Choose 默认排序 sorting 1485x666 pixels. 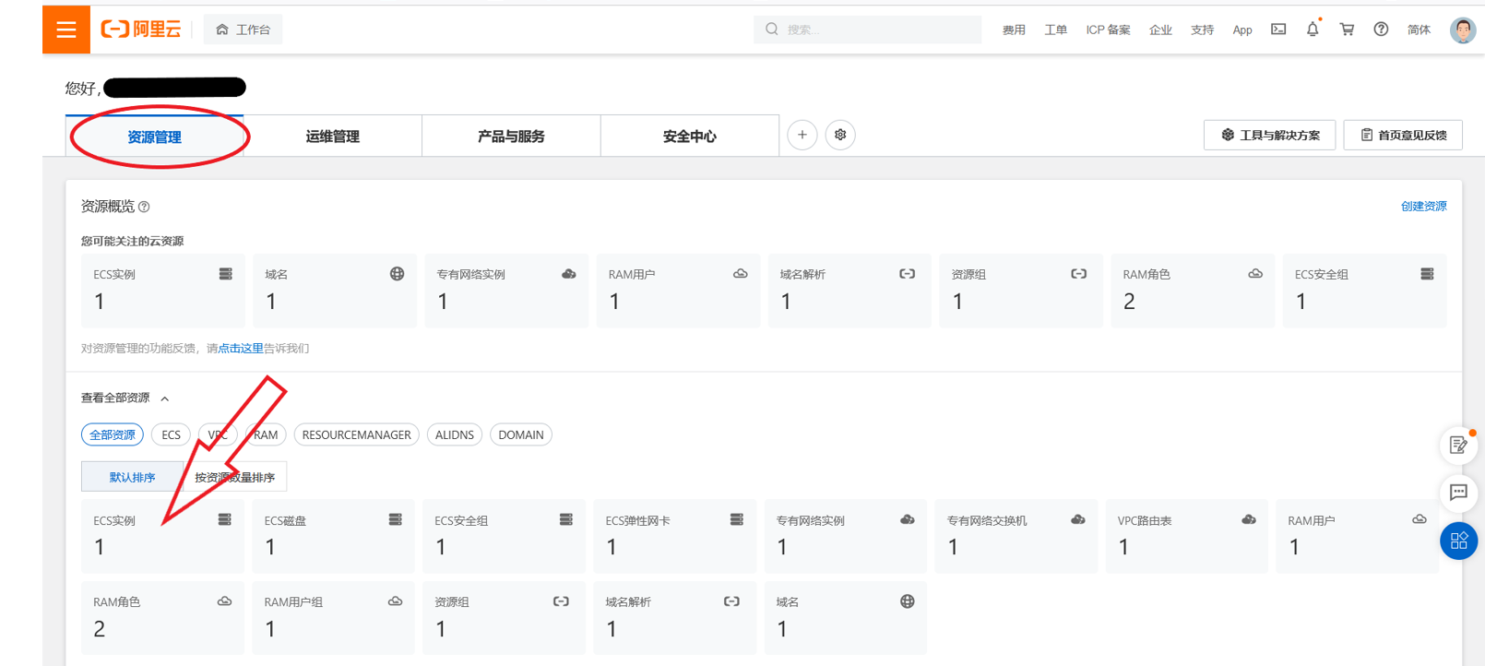(132, 477)
